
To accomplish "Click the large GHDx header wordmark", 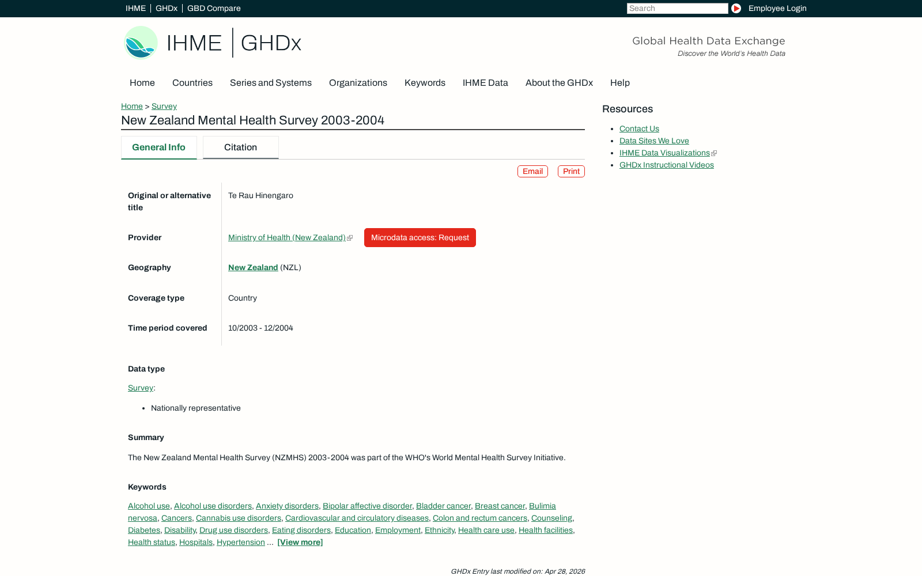I will (x=271, y=43).
